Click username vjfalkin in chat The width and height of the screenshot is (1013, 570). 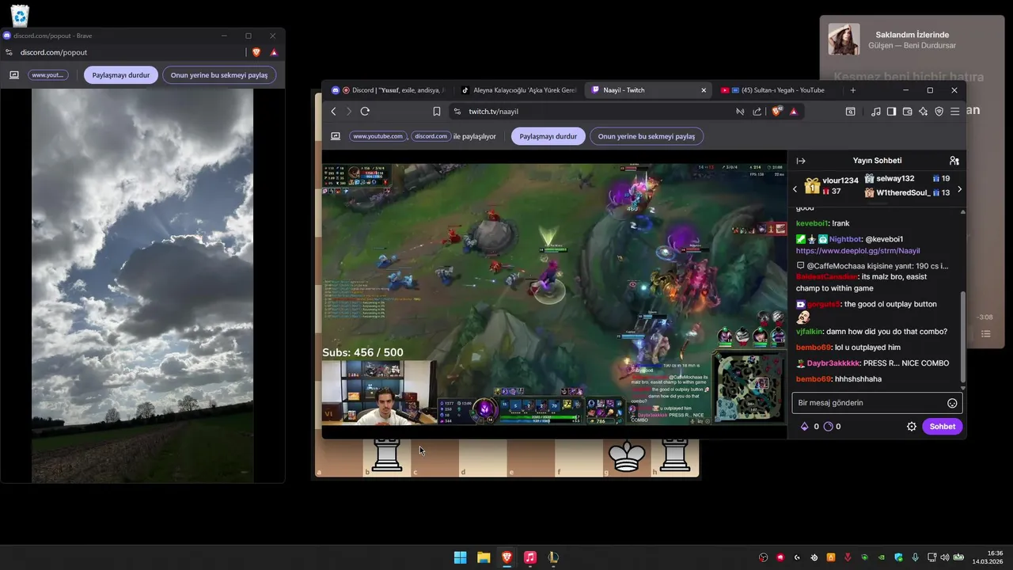point(810,332)
